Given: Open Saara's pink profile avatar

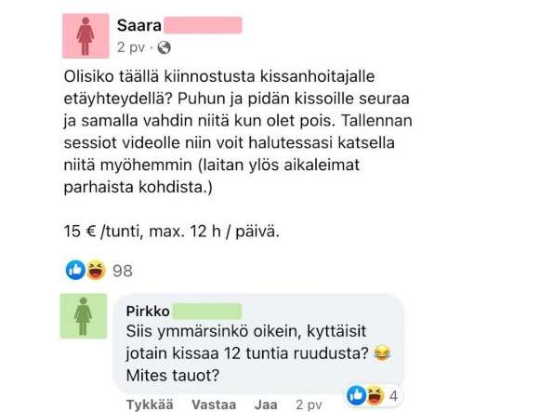Looking at the screenshot, I should coord(86,36).
